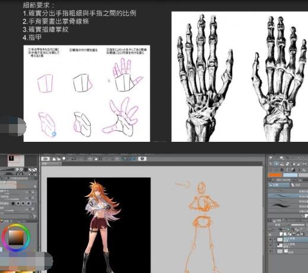Click the text line '4.指甲'
The image size is (308, 273).
click(32, 37)
